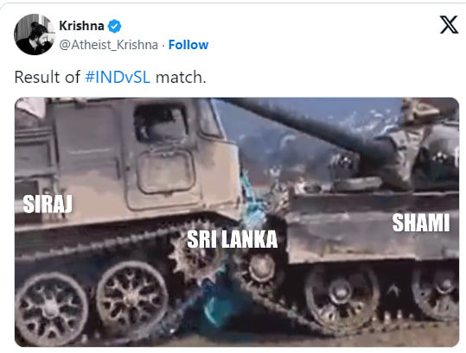Follow the Krishna account
Image resolution: width=466 pixels, height=353 pixels.
(188, 45)
